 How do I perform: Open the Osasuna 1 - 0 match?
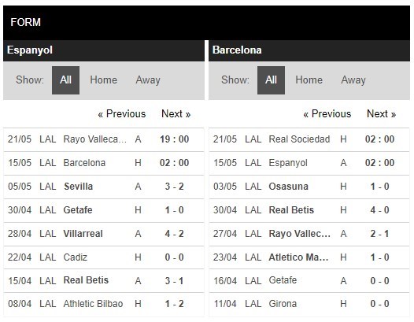(x=309, y=187)
